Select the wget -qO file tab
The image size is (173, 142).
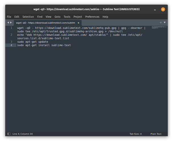coord(48,23)
